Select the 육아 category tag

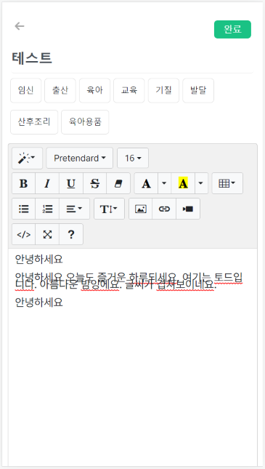click(94, 90)
